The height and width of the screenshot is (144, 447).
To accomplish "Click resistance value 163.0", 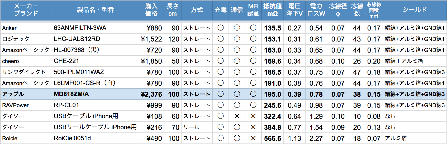I will 273,50.
